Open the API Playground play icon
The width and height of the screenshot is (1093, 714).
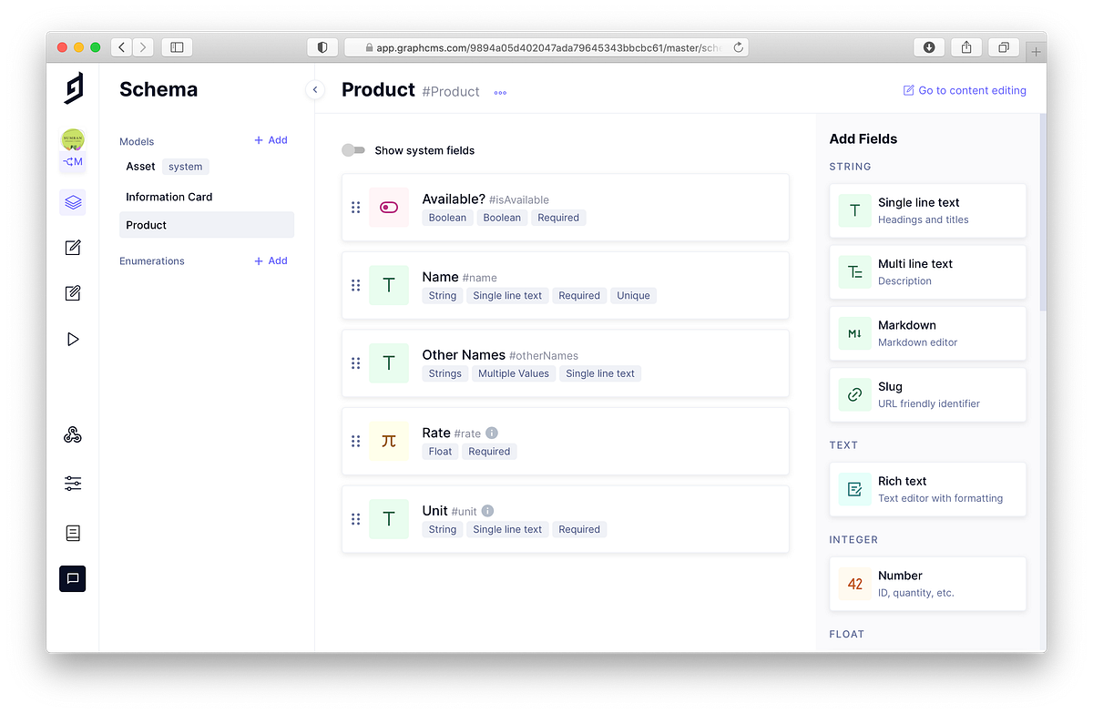73,339
